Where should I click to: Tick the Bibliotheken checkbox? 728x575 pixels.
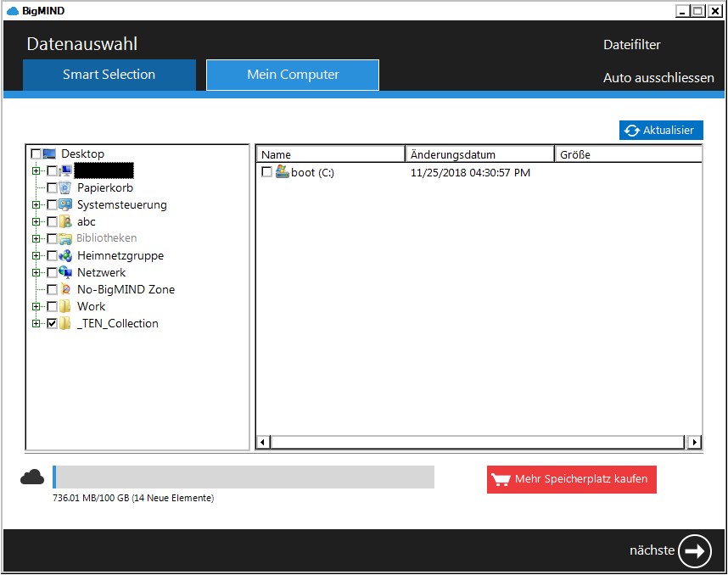pyautogui.click(x=52, y=238)
